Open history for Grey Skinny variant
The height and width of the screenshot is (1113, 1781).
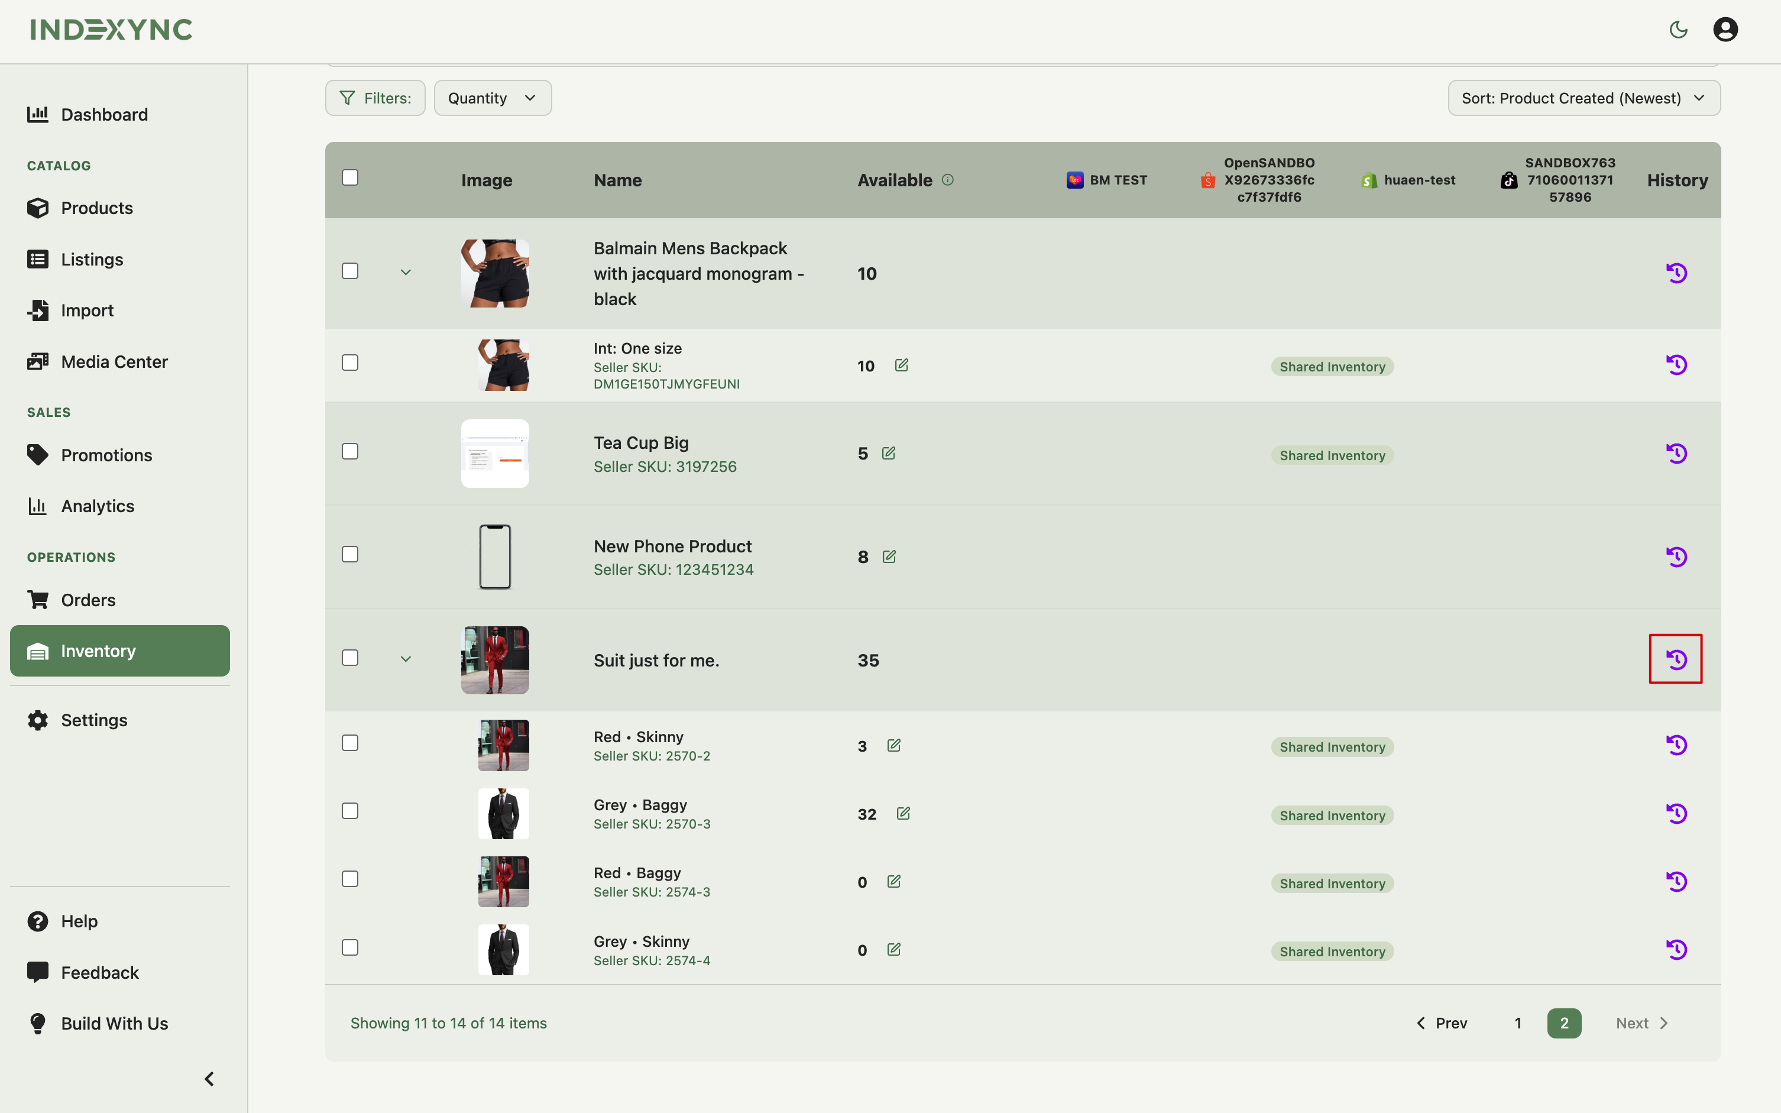[1676, 950]
